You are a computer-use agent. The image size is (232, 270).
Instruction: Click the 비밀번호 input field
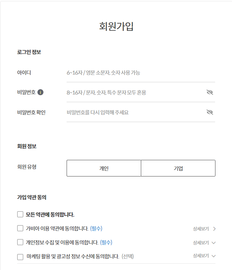click(133, 92)
